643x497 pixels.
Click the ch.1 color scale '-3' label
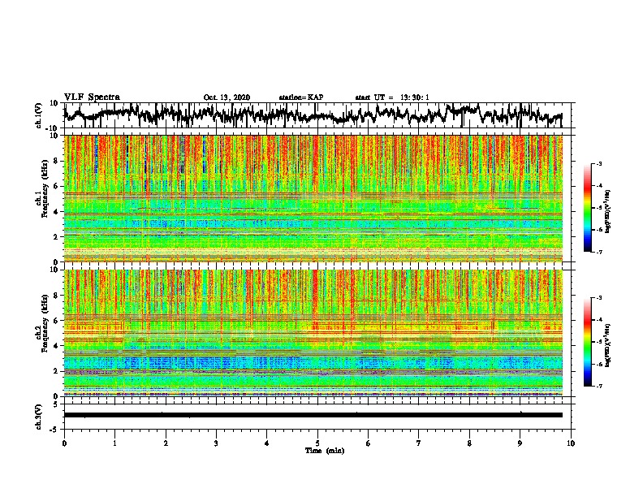pyautogui.click(x=599, y=164)
